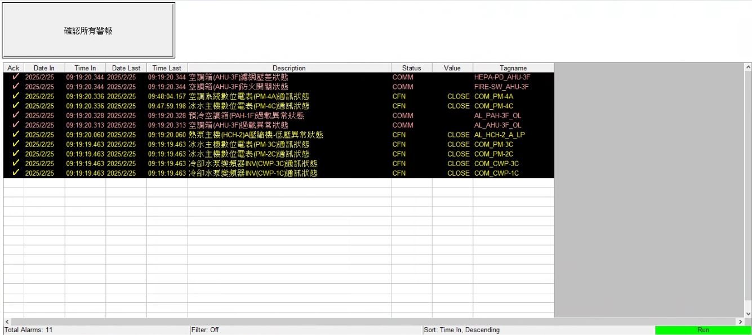Screen dimensions: 752x335
Task: Select the COM_PM-2C alarm row tagname cell
Action: tap(494, 154)
